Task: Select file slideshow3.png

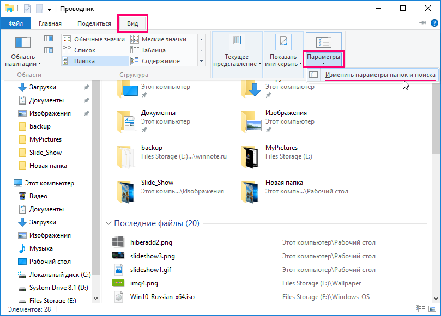Action: tap(153, 256)
